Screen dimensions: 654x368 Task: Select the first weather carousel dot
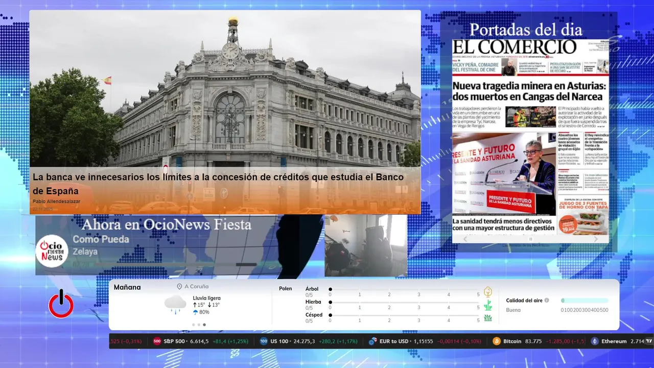193,325
